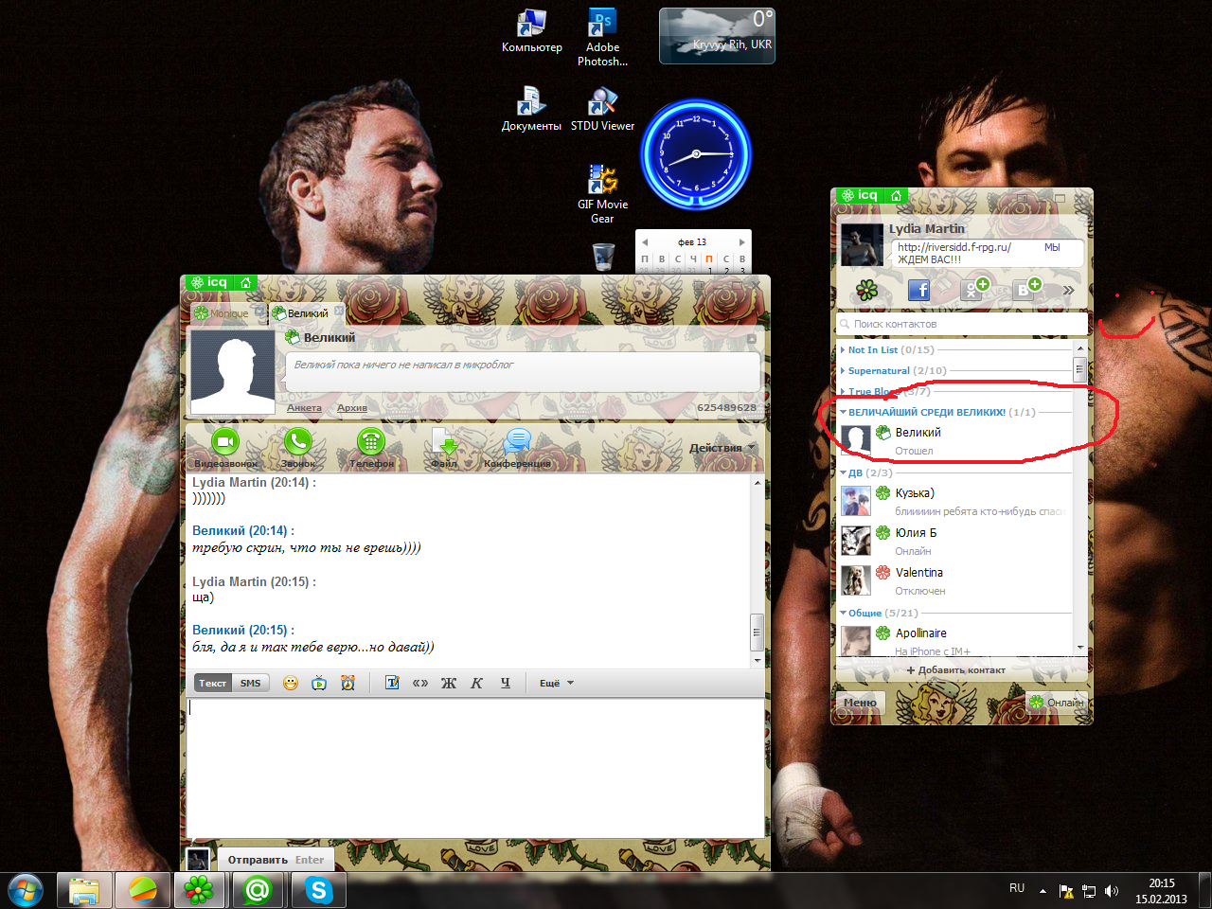Add Odnoklassniki account icon
This screenshot has height=909, width=1212.
[x=974, y=289]
